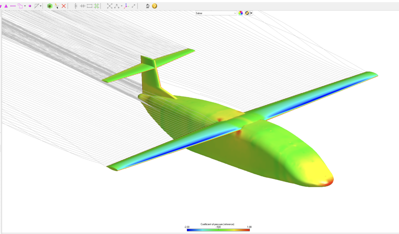Click the horizontal double-bar split icon
This screenshot has width=399, height=234.
(83, 6)
